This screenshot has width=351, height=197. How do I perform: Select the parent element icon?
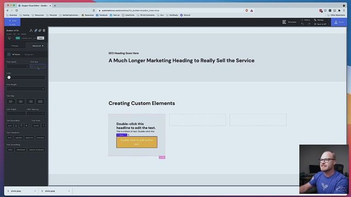(x=31, y=31)
